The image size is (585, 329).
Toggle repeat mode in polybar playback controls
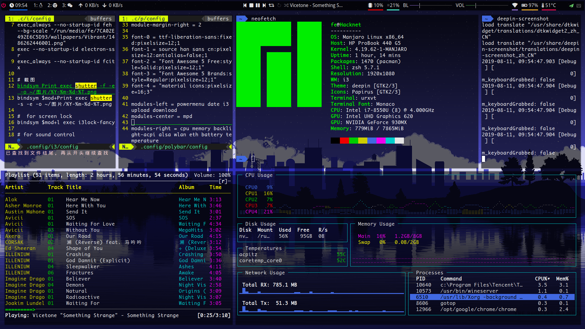(271, 5)
